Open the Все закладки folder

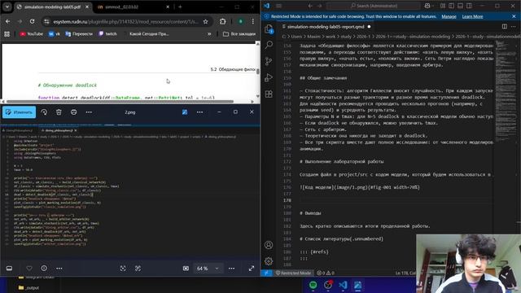tap(239, 34)
